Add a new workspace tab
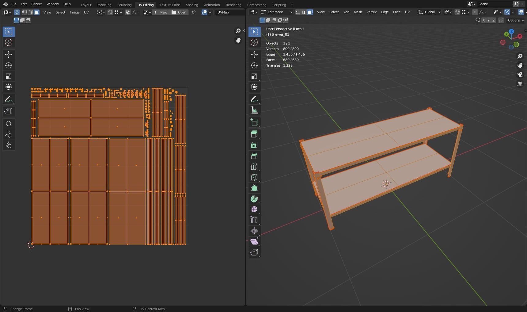Viewport: 527px width, 312px height. [292, 5]
